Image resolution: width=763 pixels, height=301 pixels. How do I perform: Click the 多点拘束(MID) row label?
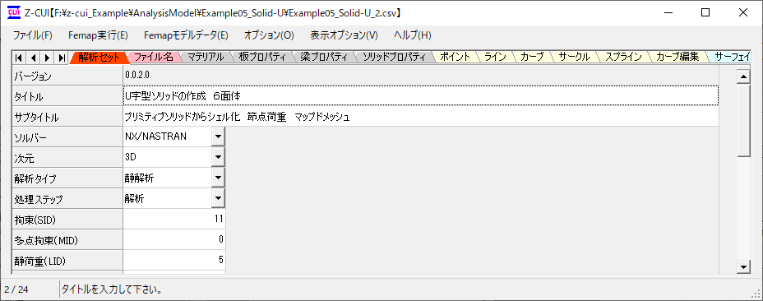click(x=67, y=239)
